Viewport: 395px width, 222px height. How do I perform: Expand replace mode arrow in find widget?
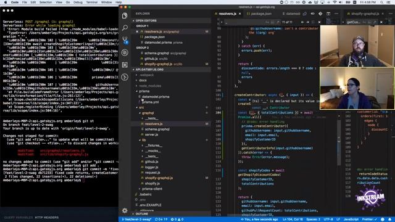pos(222,22)
